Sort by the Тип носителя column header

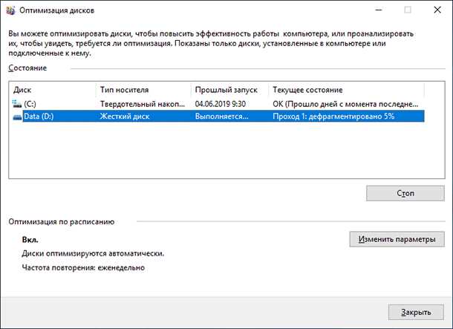point(143,90)
